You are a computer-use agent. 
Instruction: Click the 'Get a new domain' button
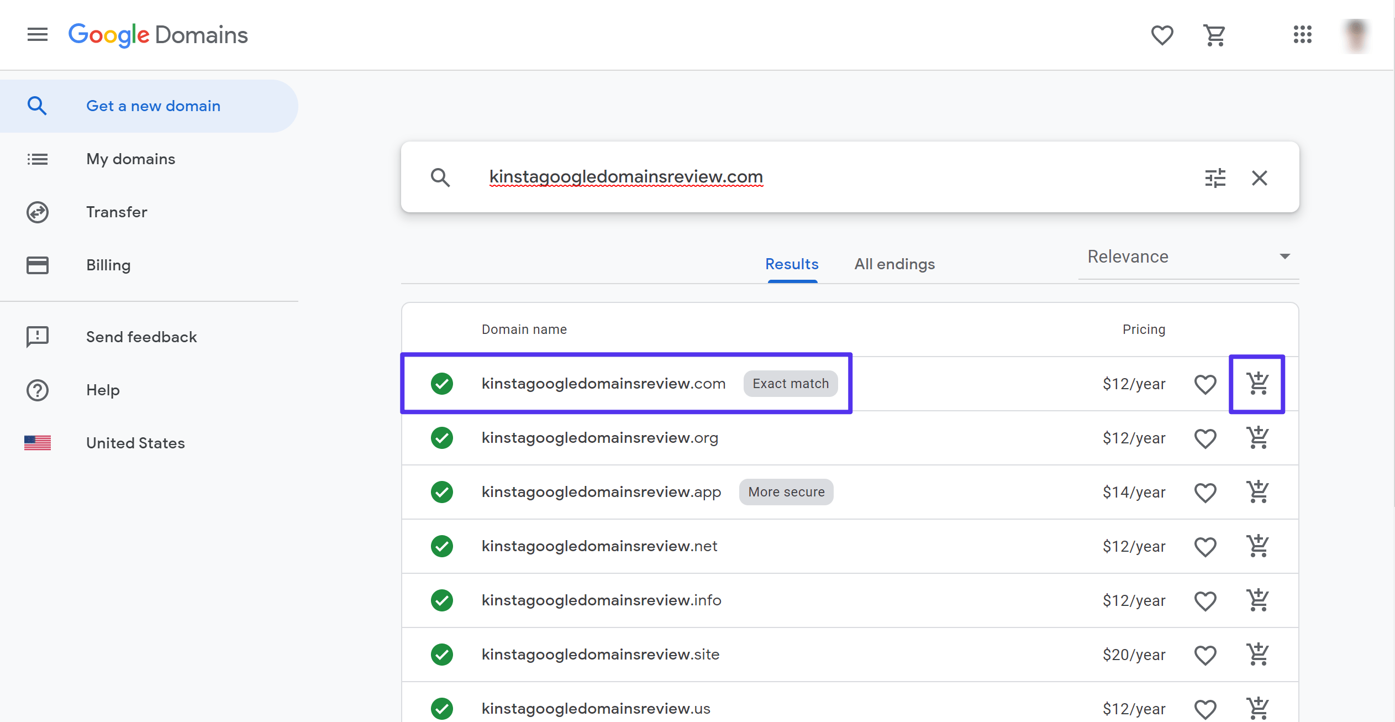(152, 106)
